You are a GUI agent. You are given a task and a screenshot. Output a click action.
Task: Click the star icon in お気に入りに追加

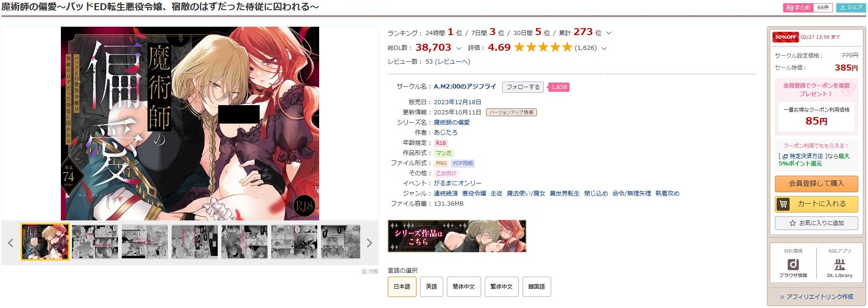(792, 223)
